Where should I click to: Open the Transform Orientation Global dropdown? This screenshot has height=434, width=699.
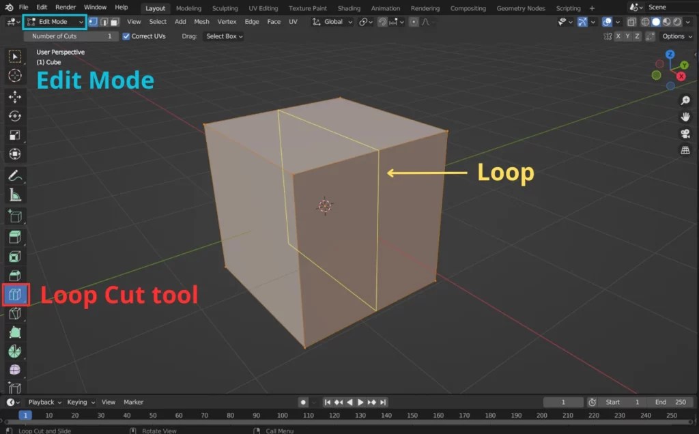pos(332,22)
